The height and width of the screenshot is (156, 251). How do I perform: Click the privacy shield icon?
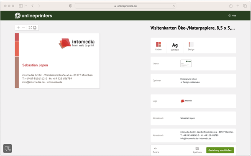coord(70,6)
